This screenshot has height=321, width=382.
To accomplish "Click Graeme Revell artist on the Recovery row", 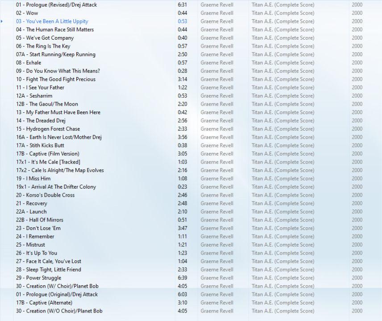I will tap(217, 203).
